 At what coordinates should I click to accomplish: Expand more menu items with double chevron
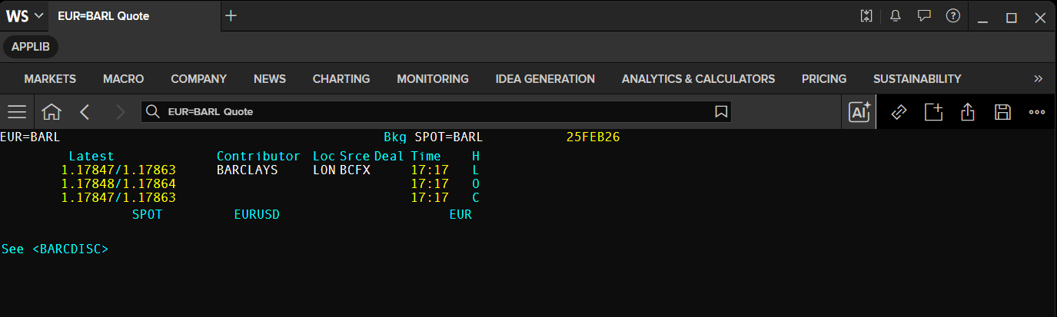[1039, 78]
